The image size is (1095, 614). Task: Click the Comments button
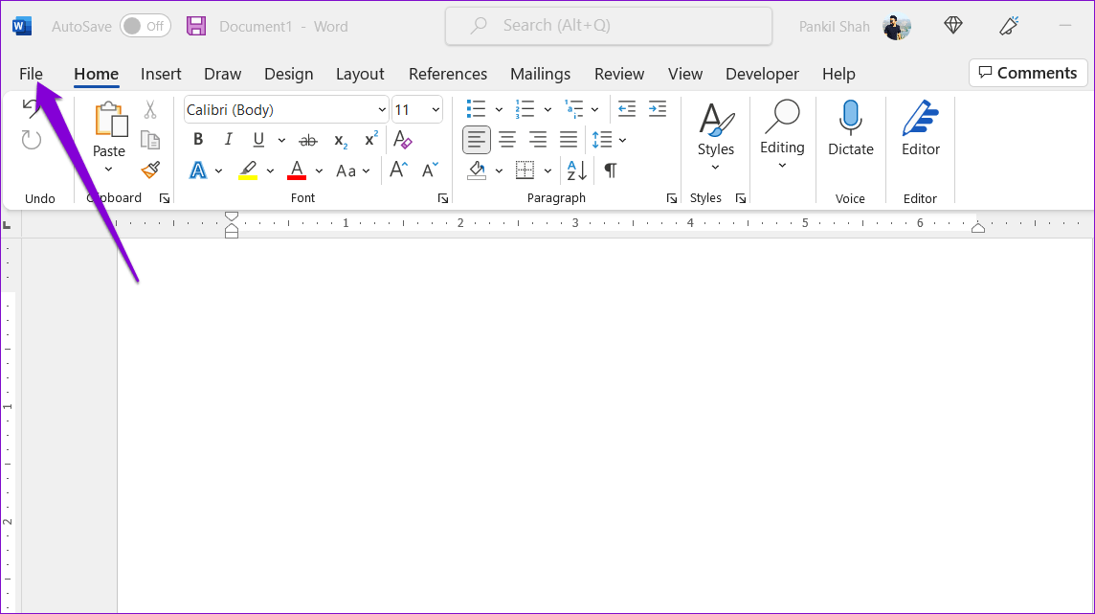click(1027, 72)
